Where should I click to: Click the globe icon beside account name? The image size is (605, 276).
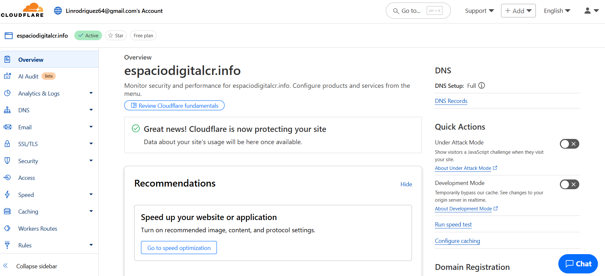(x=58, y=11)
